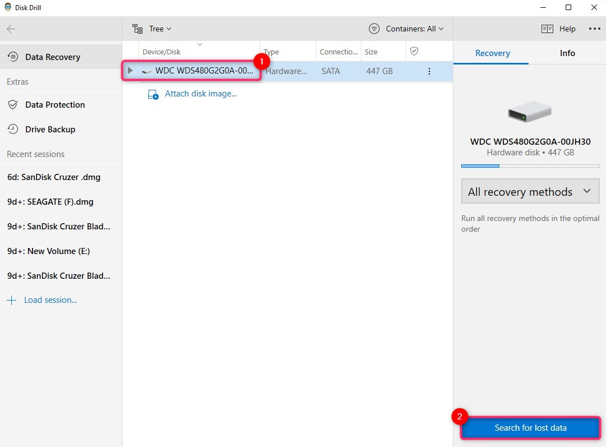
Task: Sort by Connection column header
Action: point(338,52)
